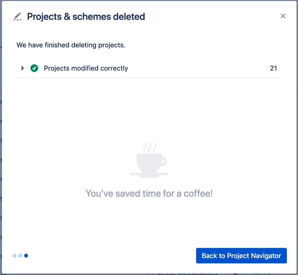The image size is (298, 275).
Task: Click the coffee cup handle
Action: (164, 162)
